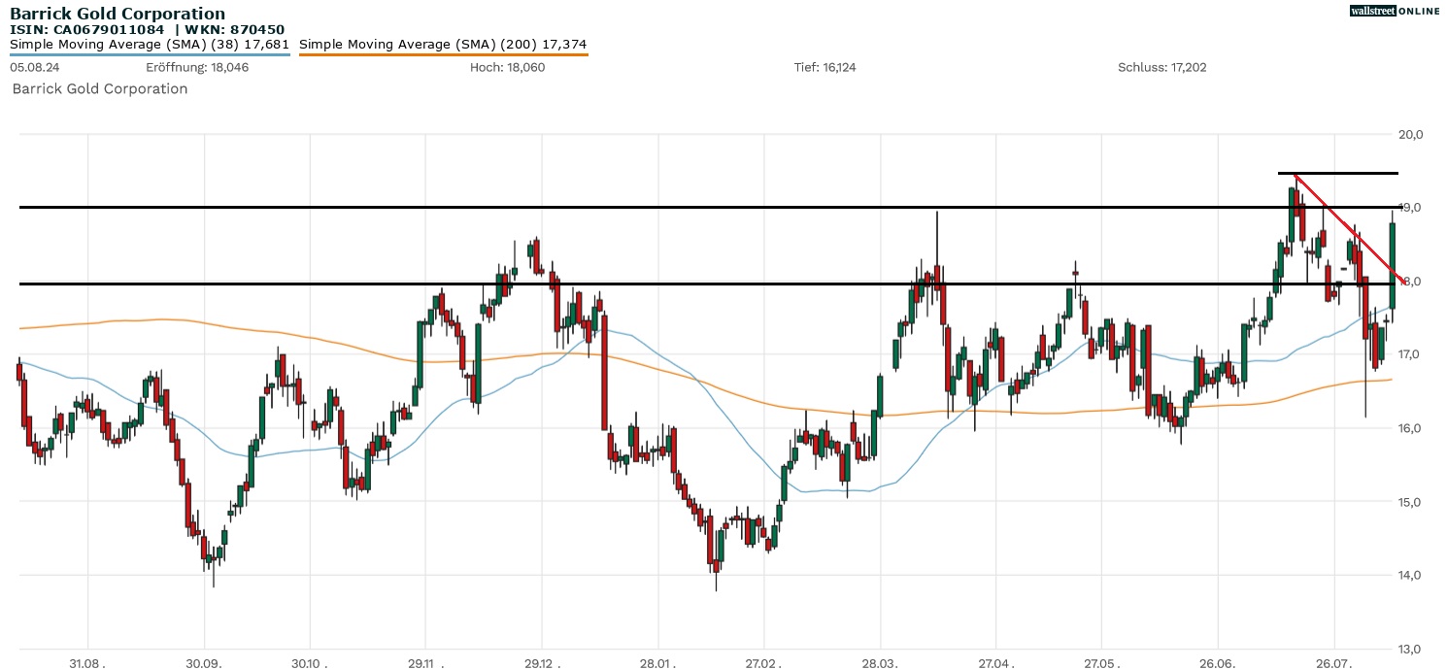Click the 28.01. date axis label
The image size is (1447, 669).
point(657,662)
